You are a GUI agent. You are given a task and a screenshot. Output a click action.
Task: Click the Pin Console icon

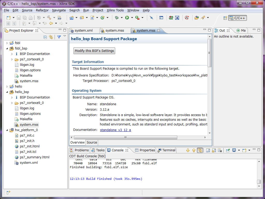click(x=228, y=150)
